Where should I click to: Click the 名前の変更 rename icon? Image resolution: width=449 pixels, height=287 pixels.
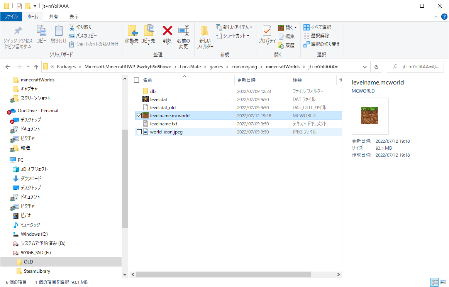coord(183,30)
